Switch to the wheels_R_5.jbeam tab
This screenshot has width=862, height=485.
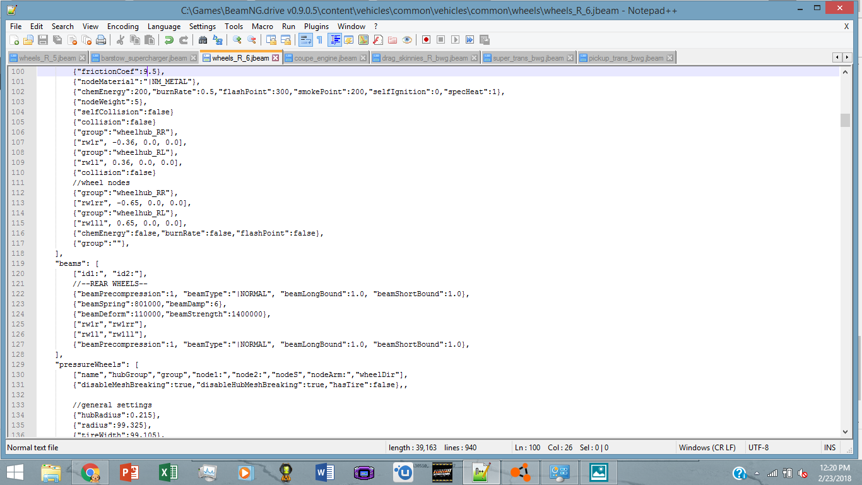[48, 58]
